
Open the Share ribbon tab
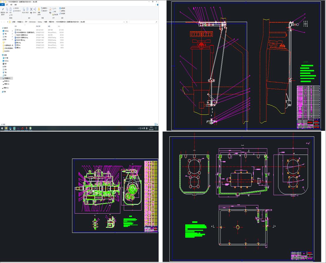pyautogui.click(x=11, y=5)
